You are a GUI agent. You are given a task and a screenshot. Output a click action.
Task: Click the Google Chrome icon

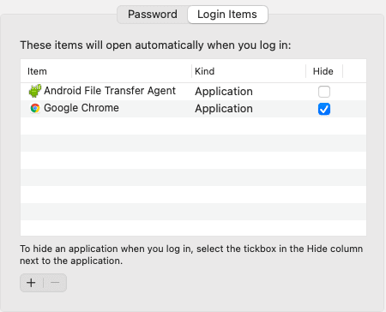pos(35,108)
